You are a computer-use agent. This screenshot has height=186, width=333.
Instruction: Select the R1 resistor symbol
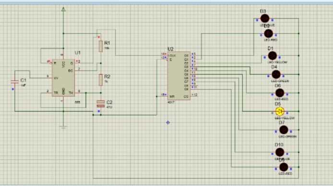101,46
